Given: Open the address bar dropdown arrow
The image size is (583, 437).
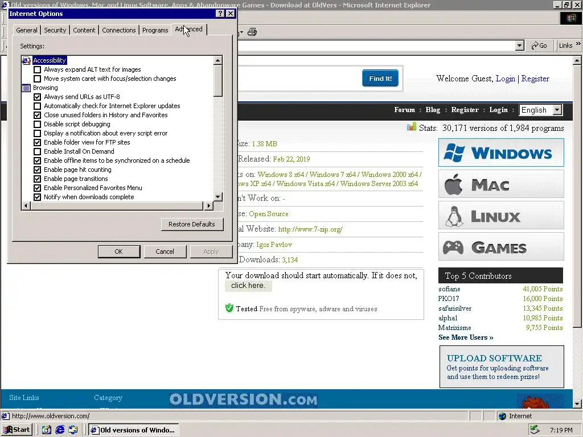Looking at the screenshot, I should click(x=519, y=46).
